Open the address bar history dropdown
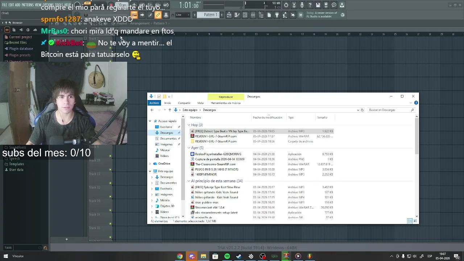Screen dimensions: 464x261 pyautogui.click(x=358, y=110)
